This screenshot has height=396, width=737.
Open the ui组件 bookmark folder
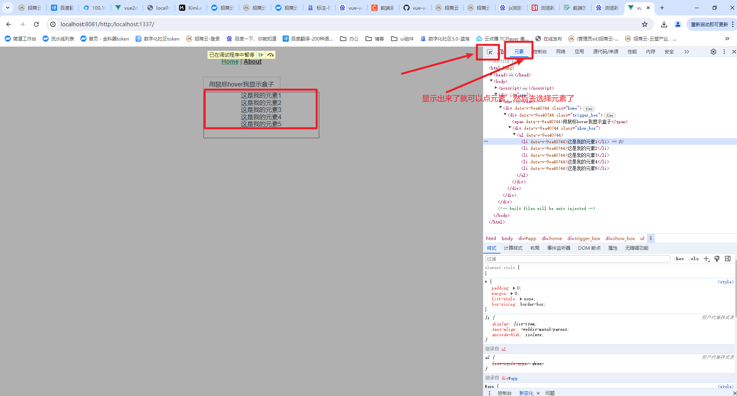click(402, 39)
